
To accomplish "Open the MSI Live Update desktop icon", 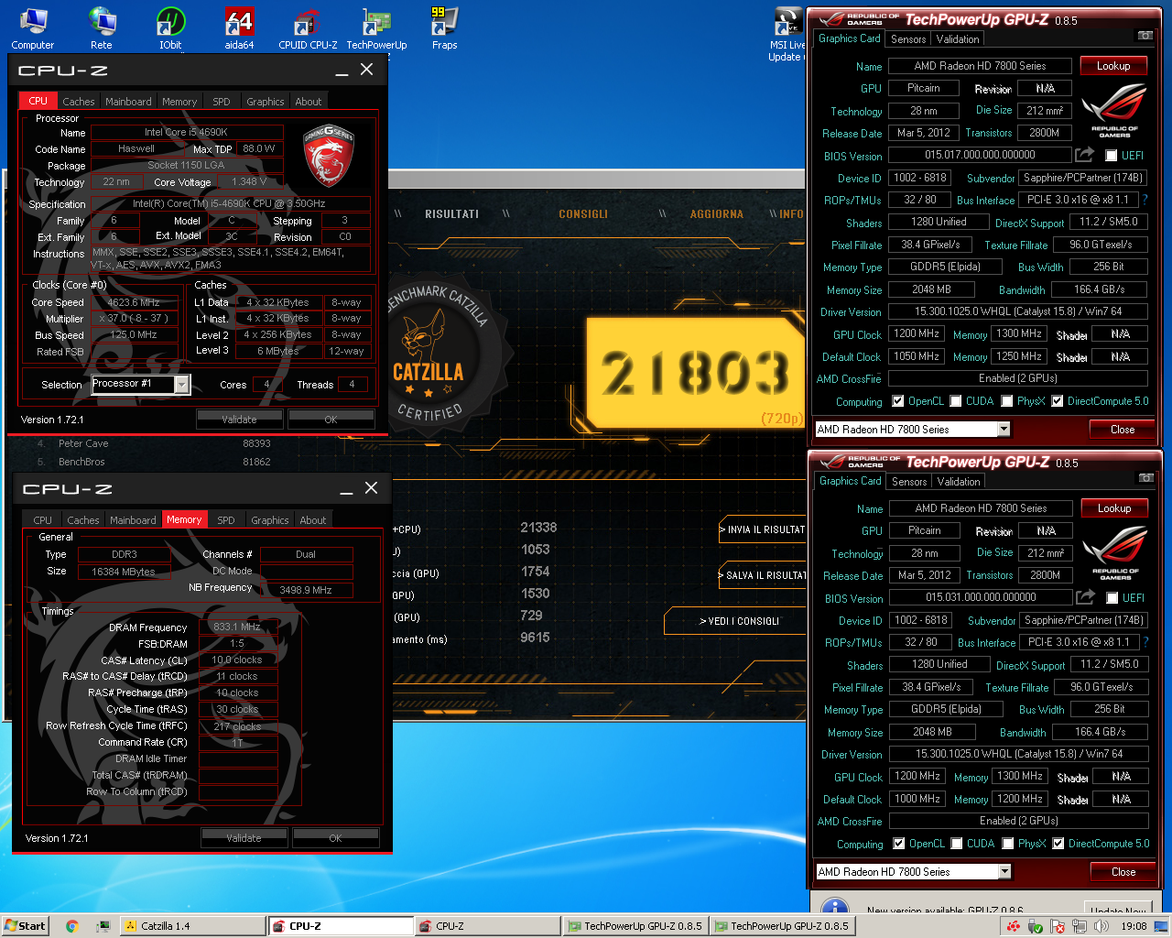I will 787,35.
